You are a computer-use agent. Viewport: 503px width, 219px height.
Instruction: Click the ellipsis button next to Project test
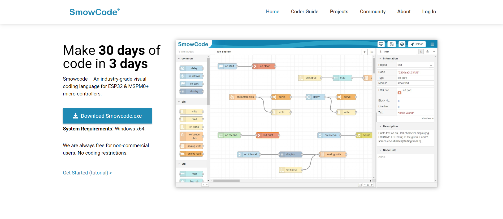tap(431, 65)
